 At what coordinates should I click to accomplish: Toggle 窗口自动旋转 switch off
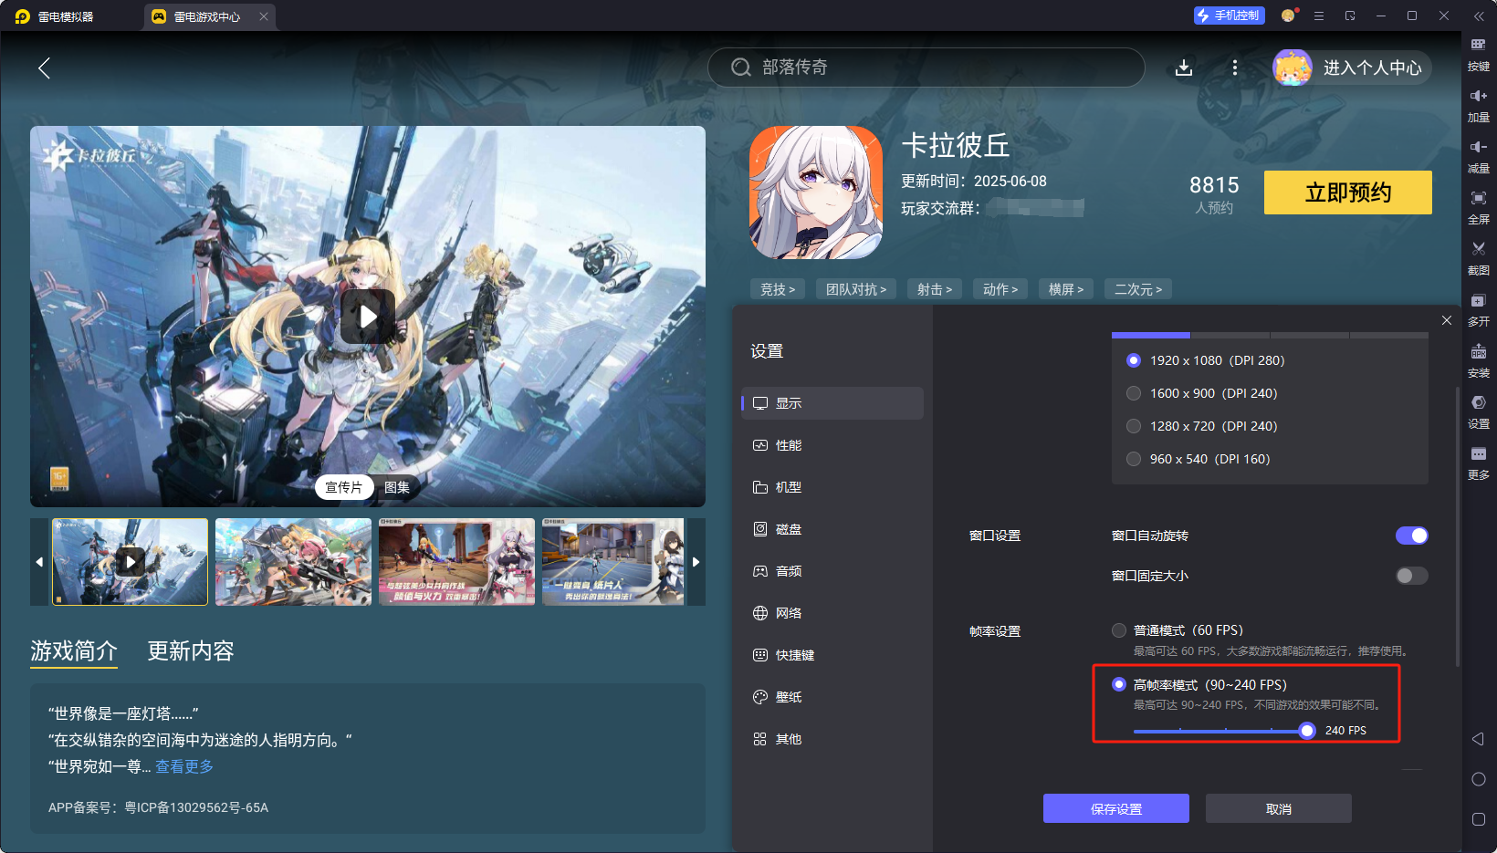coord(1411,536)
